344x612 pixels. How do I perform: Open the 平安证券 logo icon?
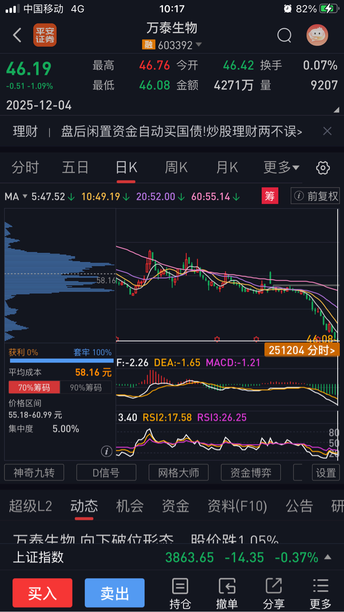45,35
